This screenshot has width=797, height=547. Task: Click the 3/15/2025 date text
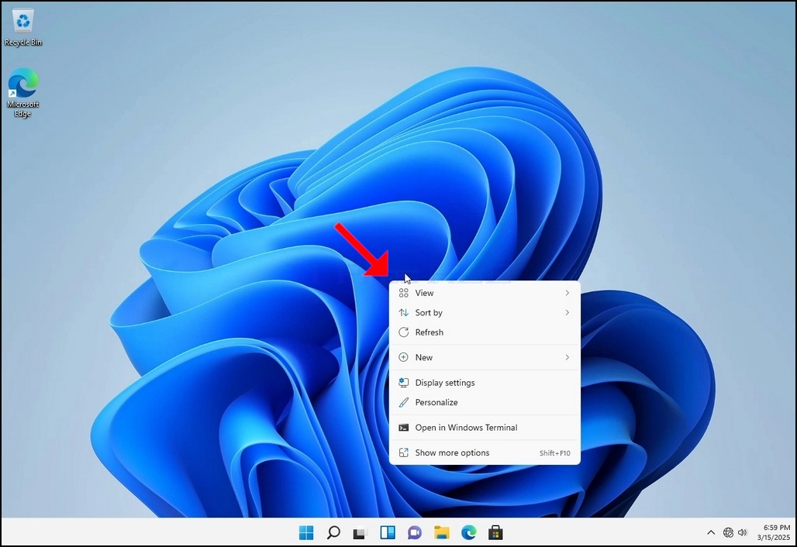click(774, 537)
